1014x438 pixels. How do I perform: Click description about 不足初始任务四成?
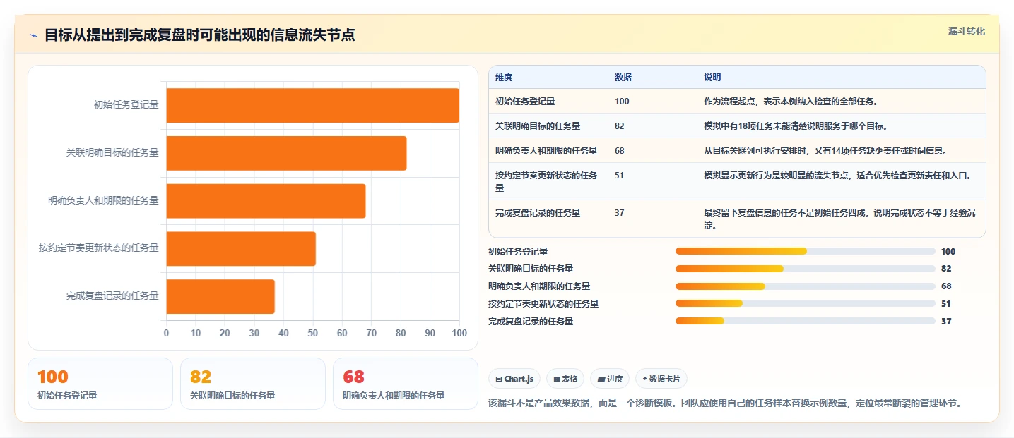pos(839,219)
